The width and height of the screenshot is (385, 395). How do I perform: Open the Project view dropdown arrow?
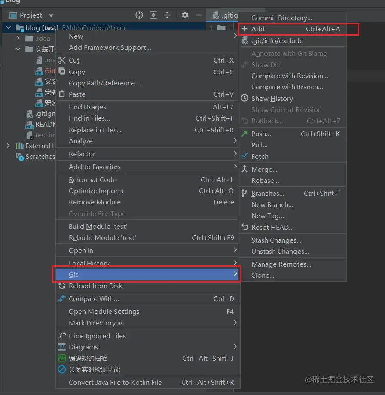51,15
